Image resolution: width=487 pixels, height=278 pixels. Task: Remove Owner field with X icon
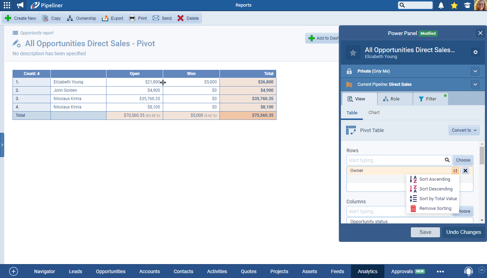click(x=465, y=171)
